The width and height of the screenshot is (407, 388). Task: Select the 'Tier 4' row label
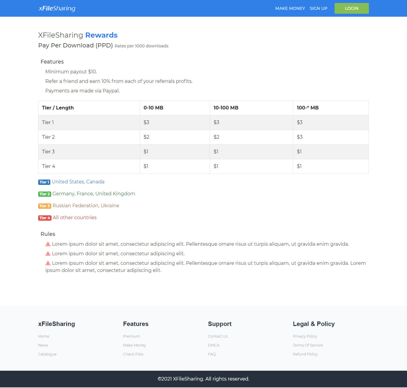49,166
